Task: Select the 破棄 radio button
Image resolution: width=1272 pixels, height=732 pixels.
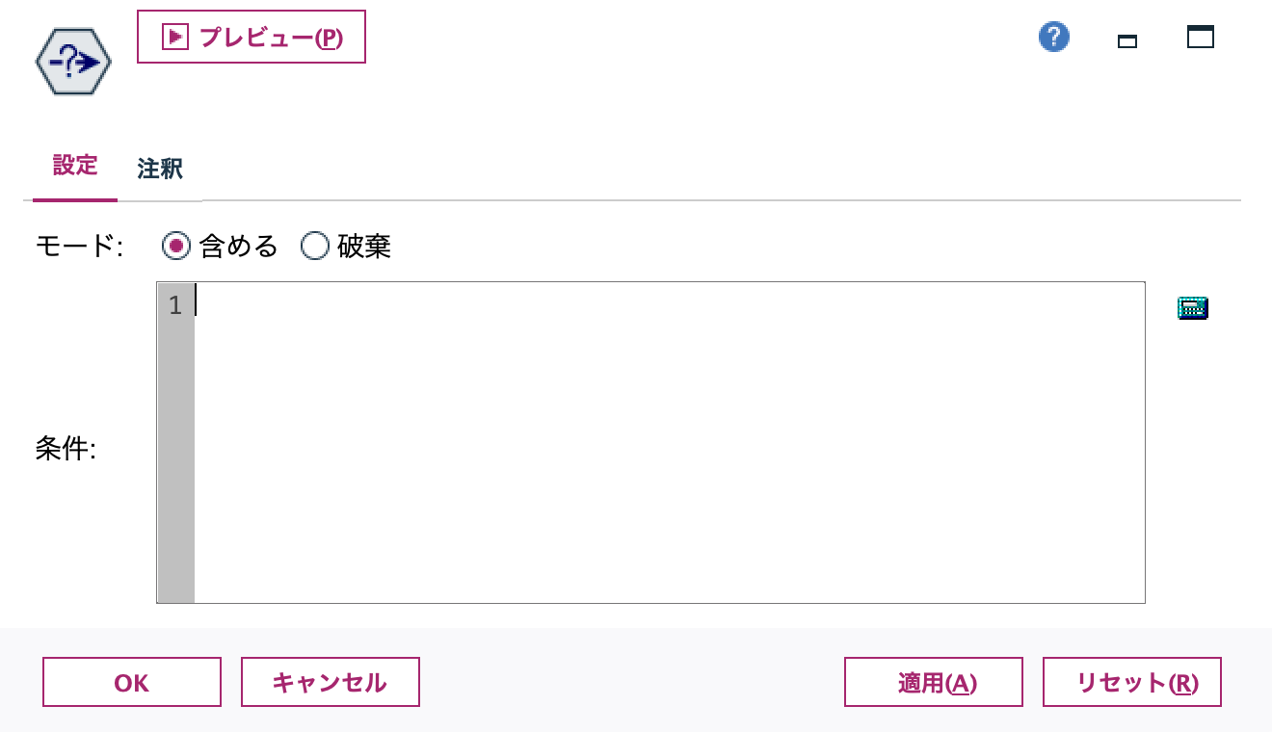Action: tap(315, 247)
